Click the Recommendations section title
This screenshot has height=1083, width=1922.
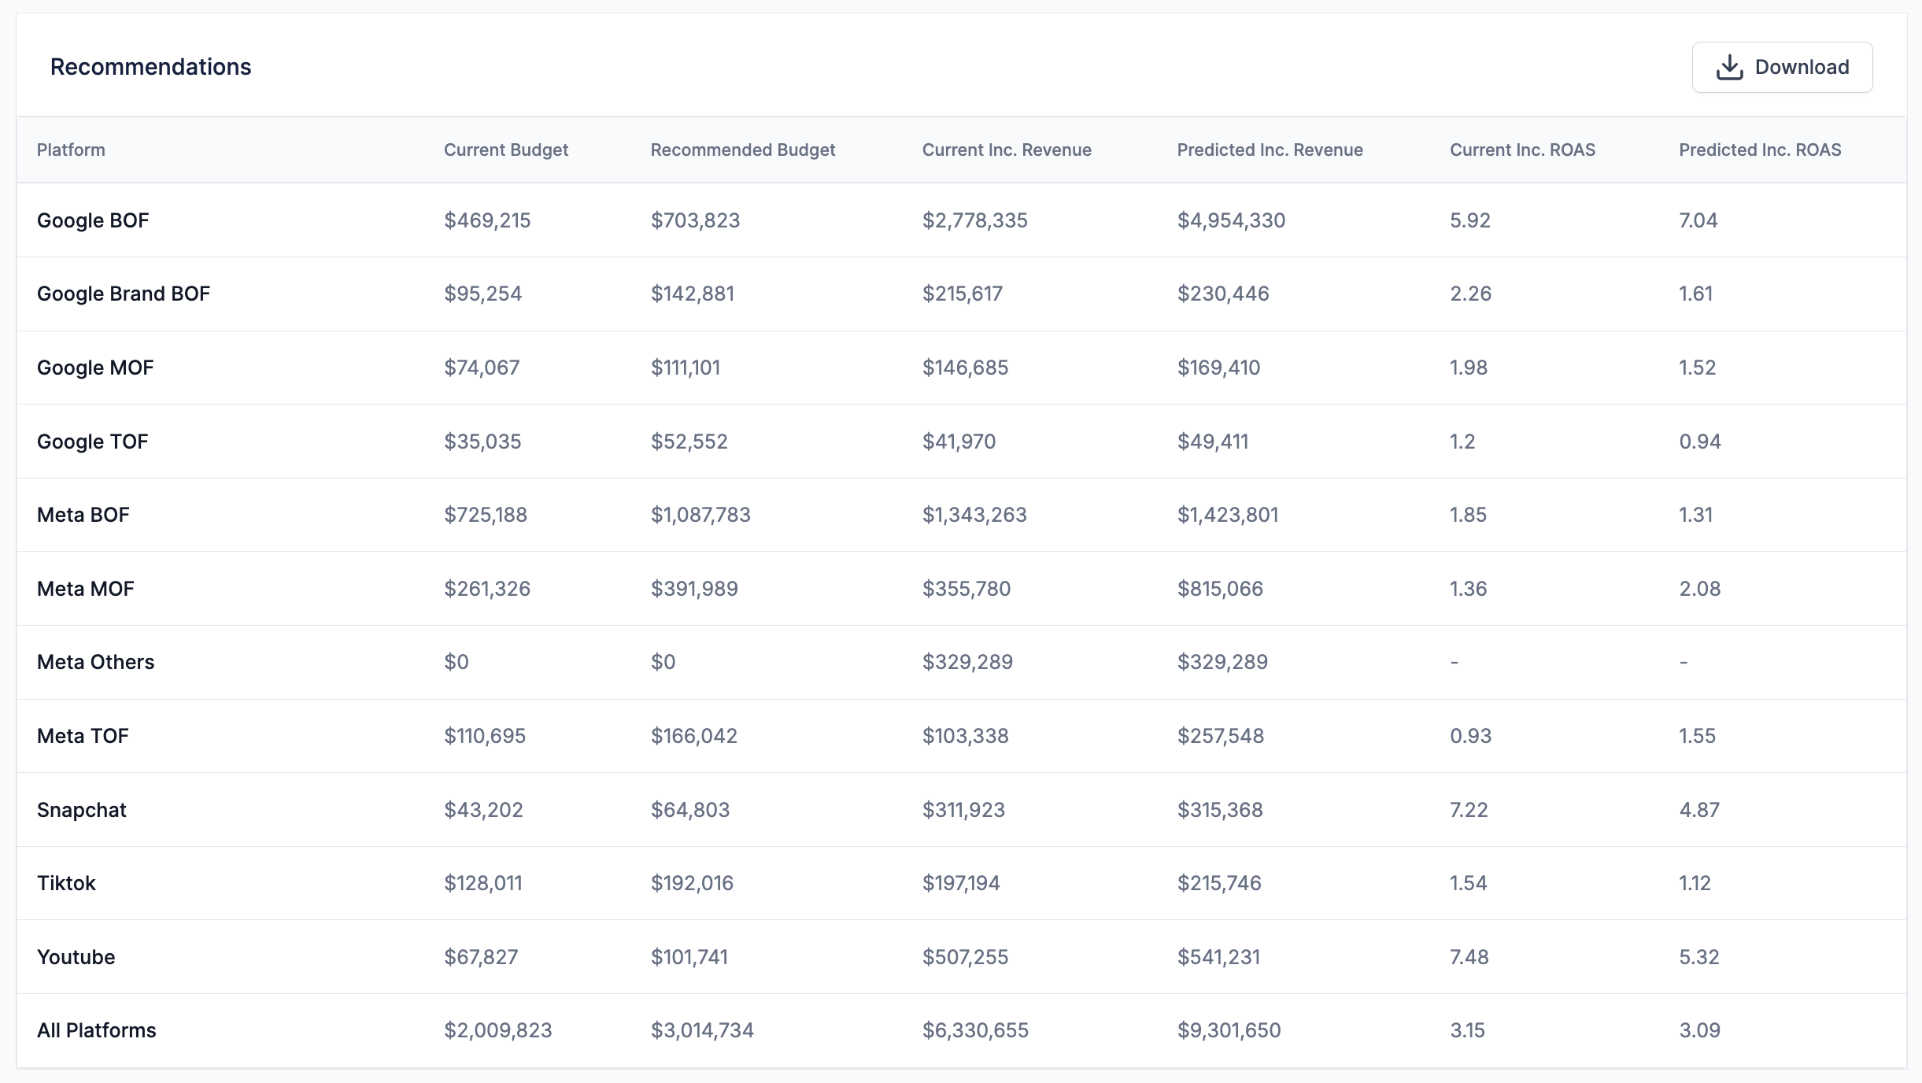pyautogui.click(x=151, y=67)
